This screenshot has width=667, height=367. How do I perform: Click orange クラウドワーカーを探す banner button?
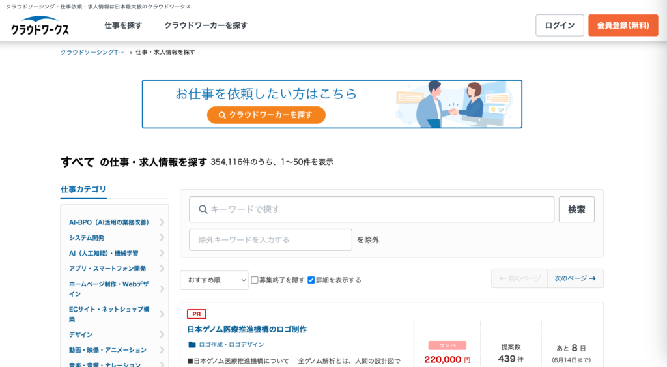pos(266,115)
